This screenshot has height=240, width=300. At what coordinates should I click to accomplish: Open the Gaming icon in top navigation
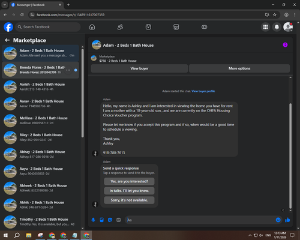tap(204, 27)
